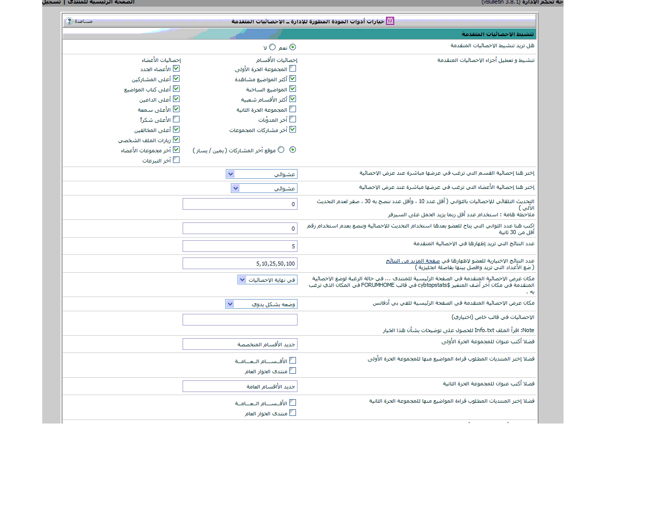Check منتدى الحوار العام for المجموعة الحرة الأولى
Screen dimensions: 651x520
click(292, 371)
